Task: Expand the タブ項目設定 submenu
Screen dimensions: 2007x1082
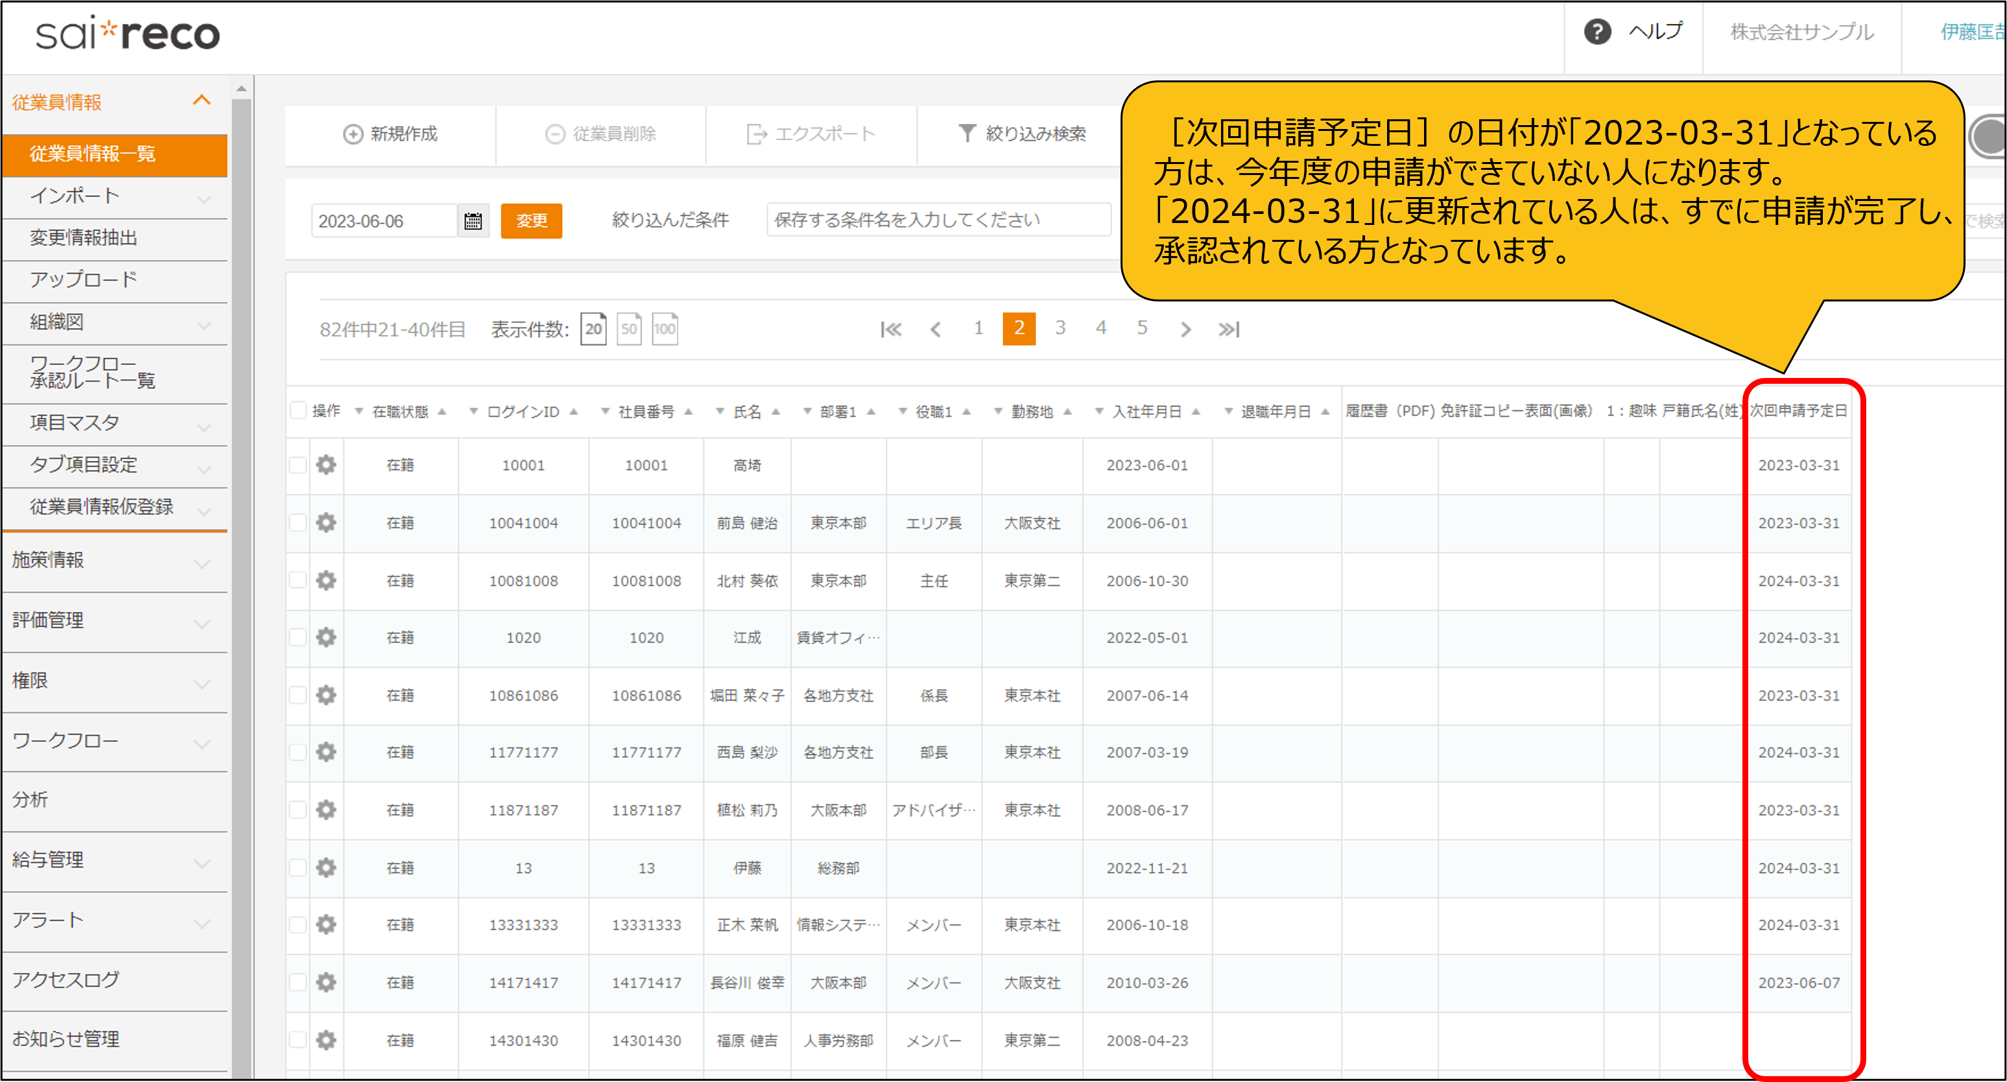Action: (x=204, y=469)
